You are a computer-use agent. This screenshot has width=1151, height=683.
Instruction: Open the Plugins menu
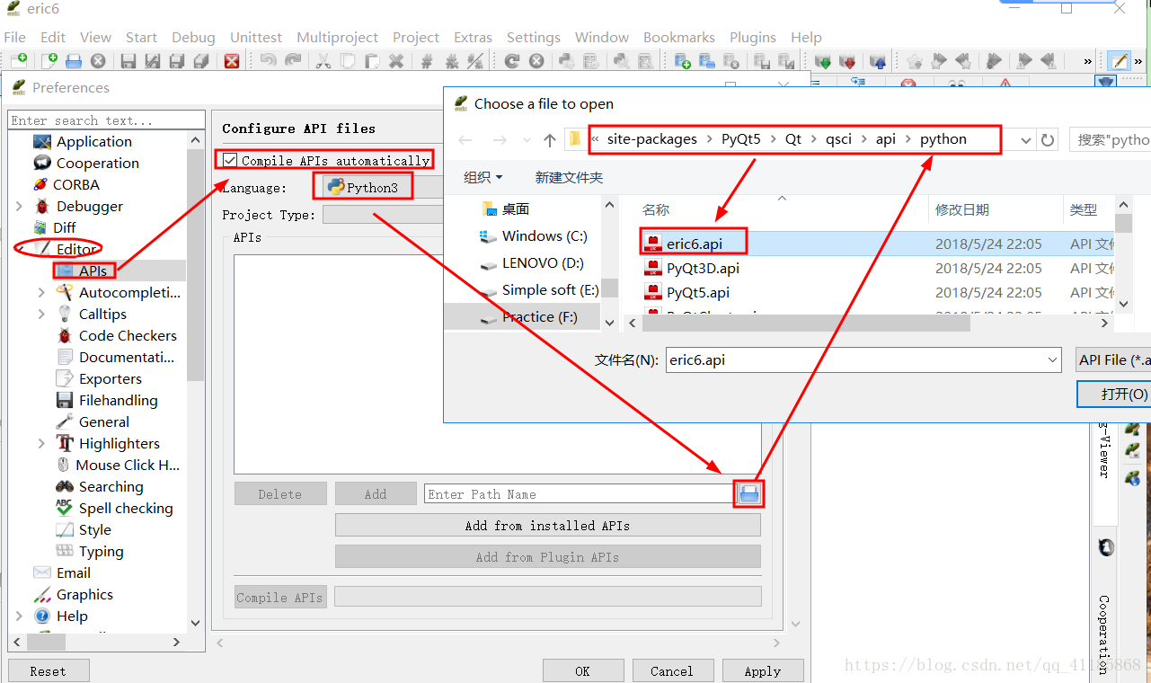click(x=753, y=38)
